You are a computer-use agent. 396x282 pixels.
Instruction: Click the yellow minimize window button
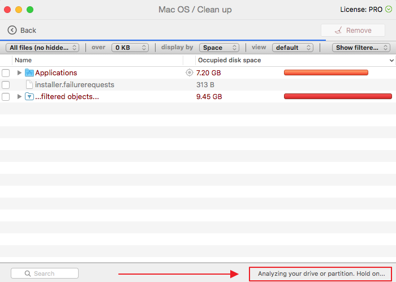(19, 10)
